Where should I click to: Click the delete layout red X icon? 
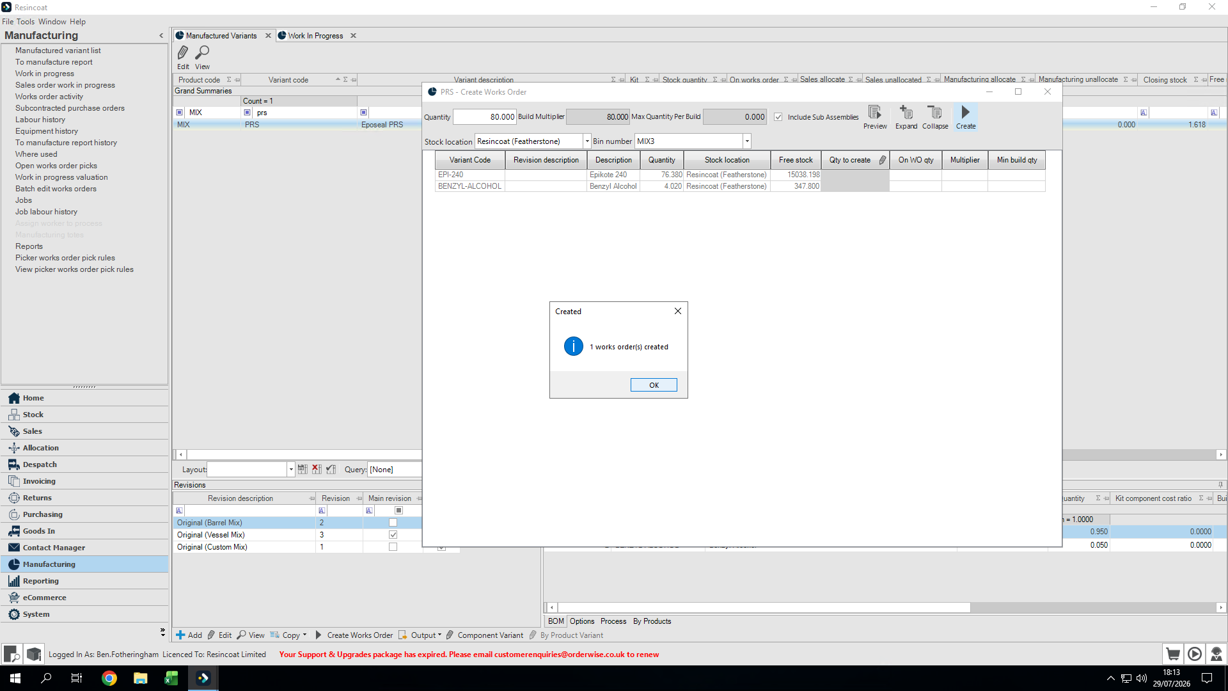click(x=317, y=470)
